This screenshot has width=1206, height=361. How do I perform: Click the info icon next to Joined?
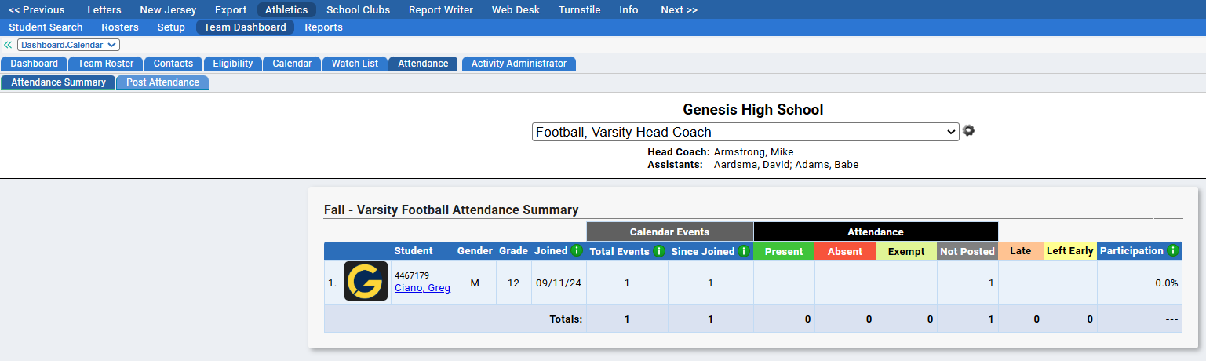click(577, 251)
